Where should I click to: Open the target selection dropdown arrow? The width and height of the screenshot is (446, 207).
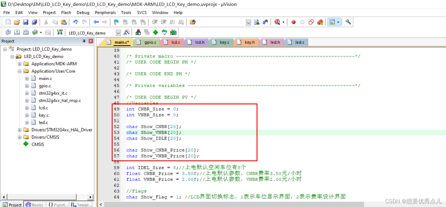[x=118, y=33]
